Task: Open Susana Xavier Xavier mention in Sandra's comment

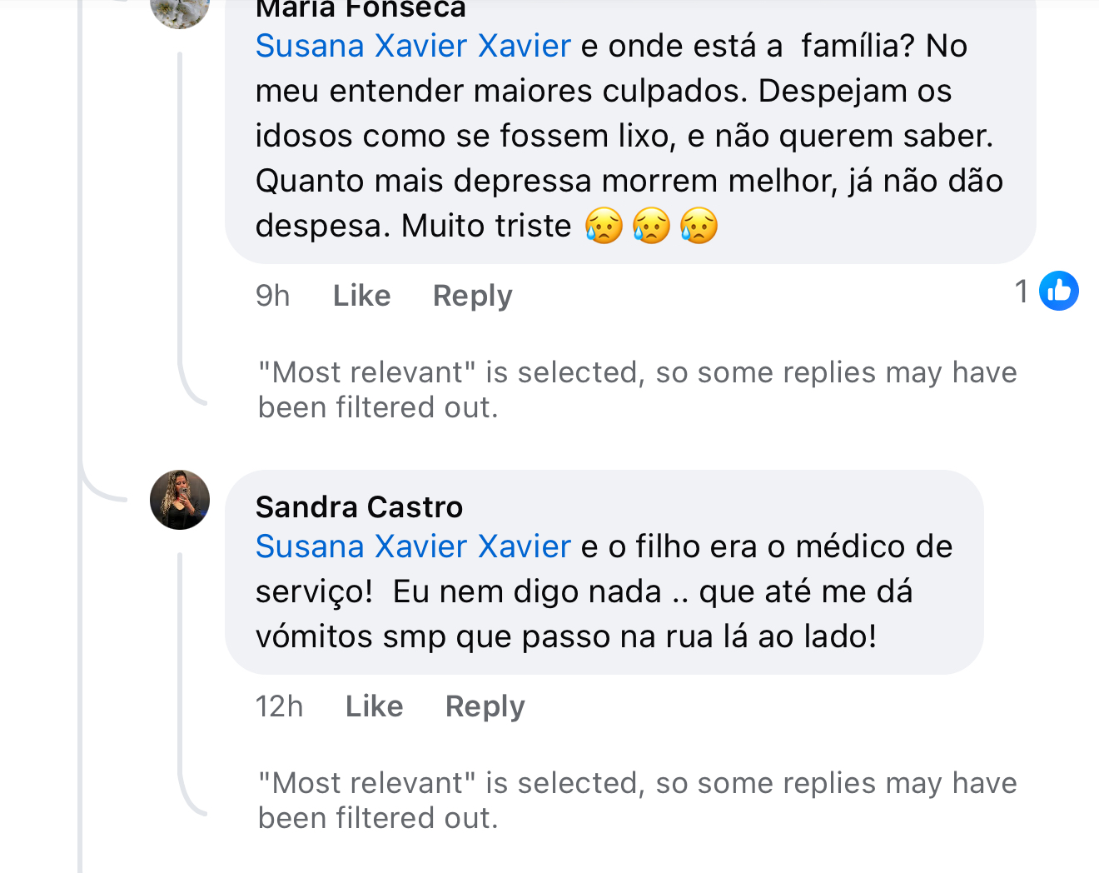Action: (413, 546)
